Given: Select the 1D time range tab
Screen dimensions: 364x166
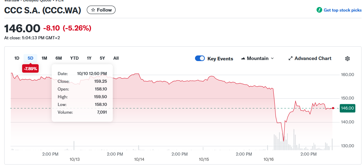Looking at the screenshot, I should tap(17, 58).
